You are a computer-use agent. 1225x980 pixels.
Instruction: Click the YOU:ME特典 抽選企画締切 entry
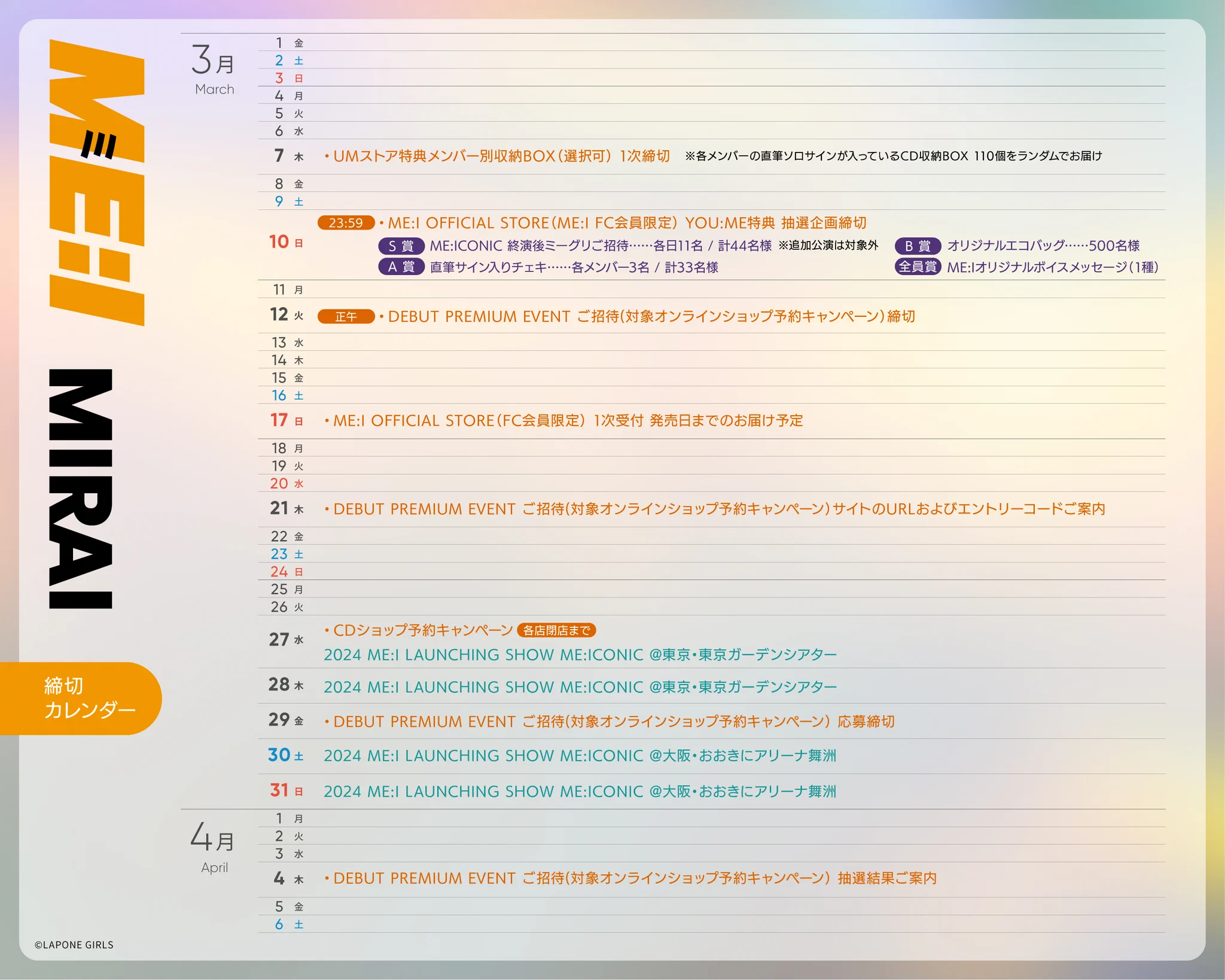(x=623, y=223)
